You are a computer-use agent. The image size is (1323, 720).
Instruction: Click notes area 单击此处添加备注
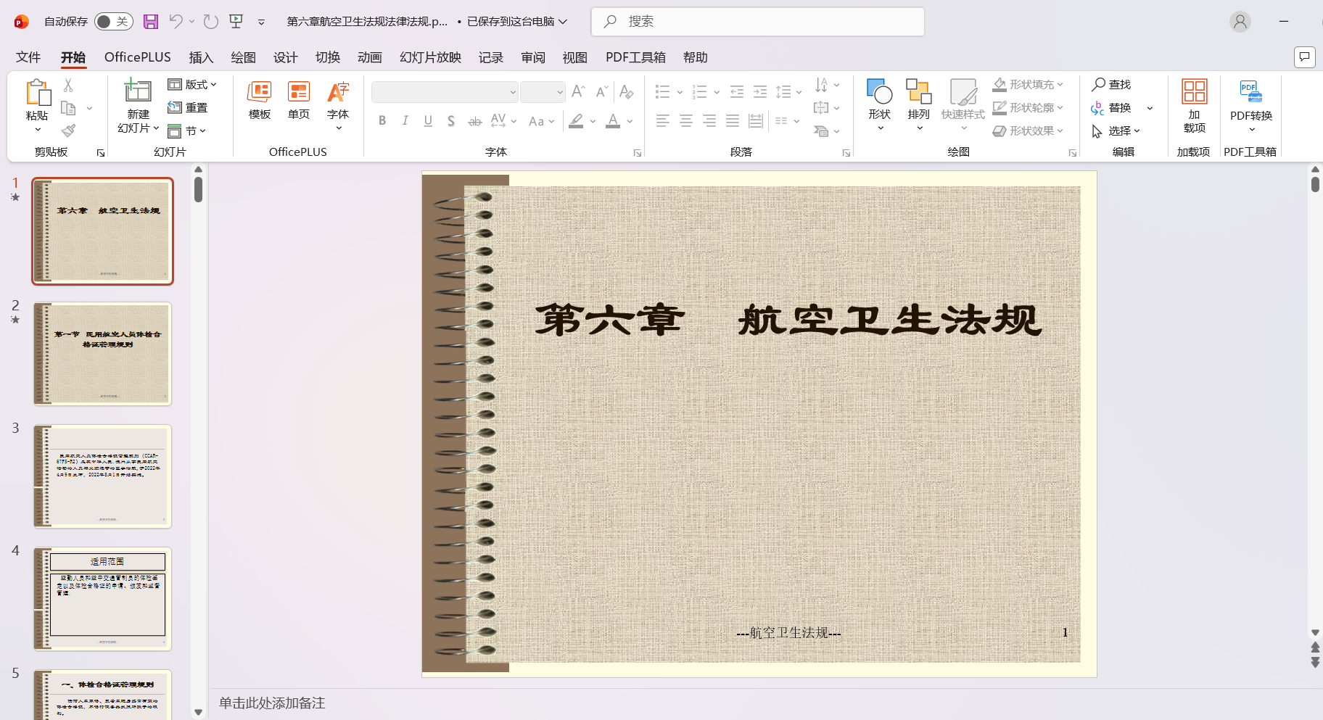click(x=272, y=703)
